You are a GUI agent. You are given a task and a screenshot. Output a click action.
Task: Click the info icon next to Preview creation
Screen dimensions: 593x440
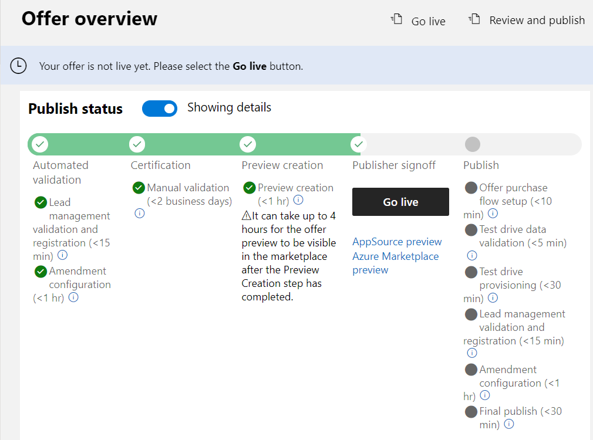tap(298, 199)
